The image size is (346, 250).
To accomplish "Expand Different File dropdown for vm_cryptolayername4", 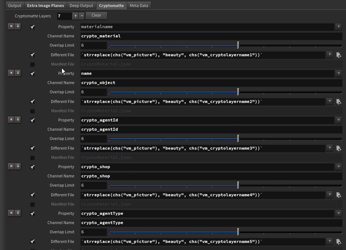I will coord(330,194).
